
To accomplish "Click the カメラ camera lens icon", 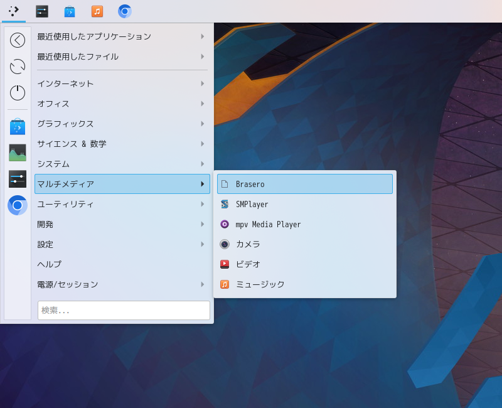I will (x=225, y=244).
